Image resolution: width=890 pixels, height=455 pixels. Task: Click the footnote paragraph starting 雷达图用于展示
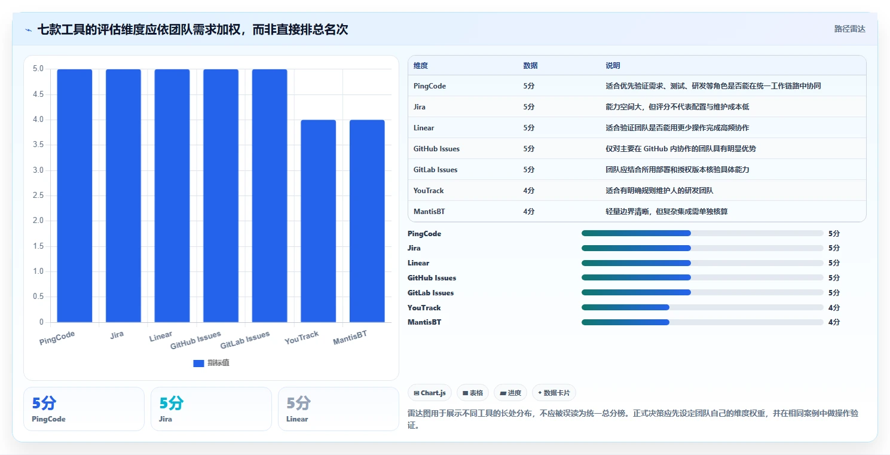coord(633,420)
